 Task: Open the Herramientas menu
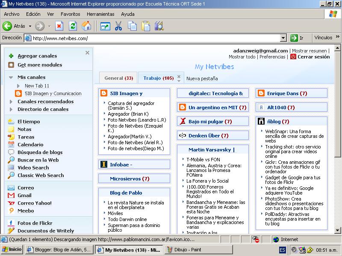pos(100,14)
